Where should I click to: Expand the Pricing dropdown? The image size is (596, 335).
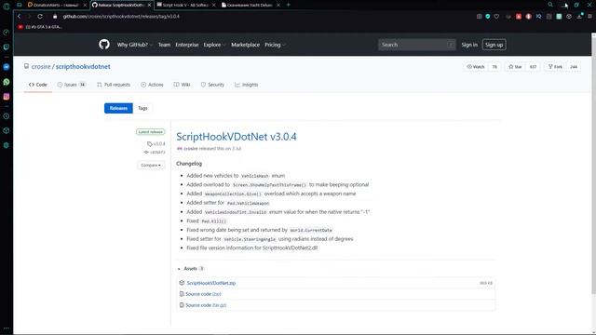275,45
